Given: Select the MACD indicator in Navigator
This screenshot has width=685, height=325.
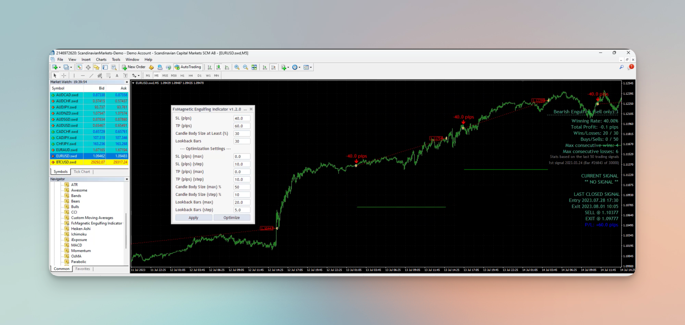Looking at the screenshot, I should pyautogui.click(x=76, y=245).
